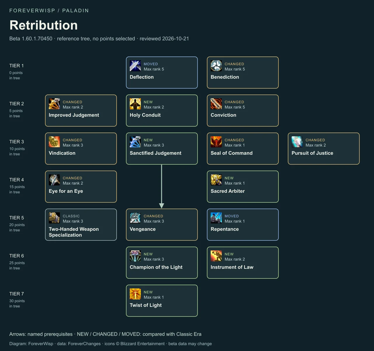374x351 pixels.
Task: Choose the Instrument of Law icon
Action: [x=216, y=256]
